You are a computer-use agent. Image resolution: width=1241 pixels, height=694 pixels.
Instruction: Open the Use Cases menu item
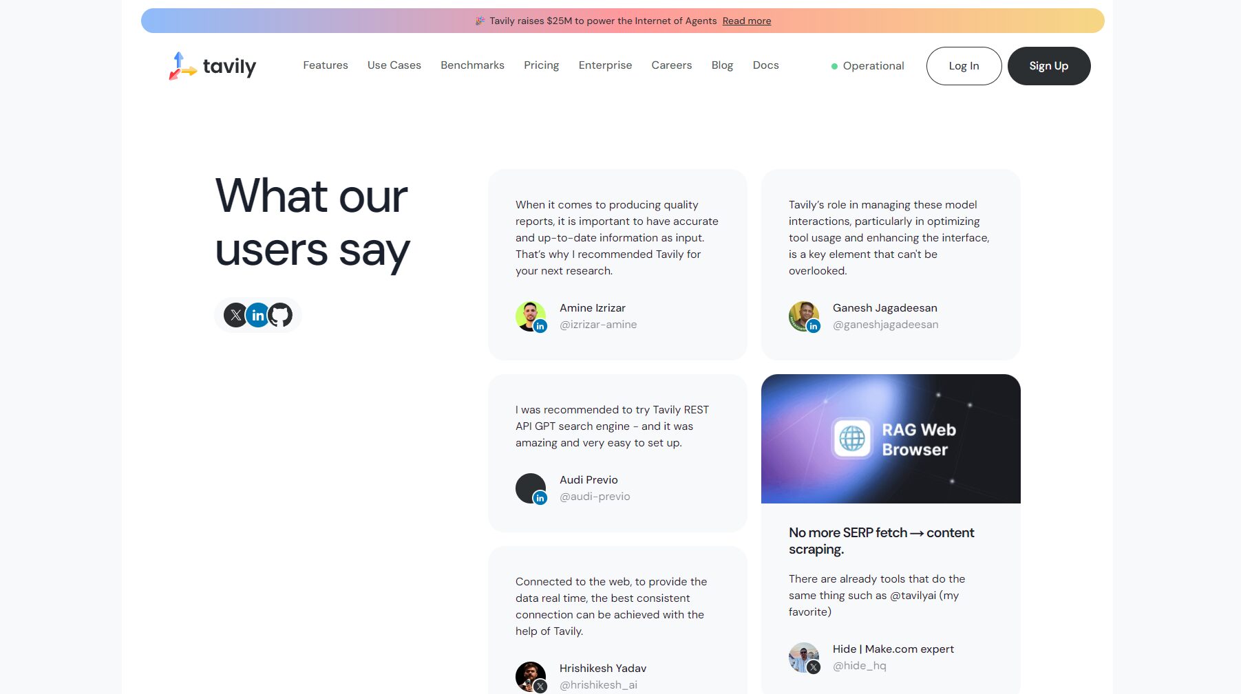click(394, 65)
